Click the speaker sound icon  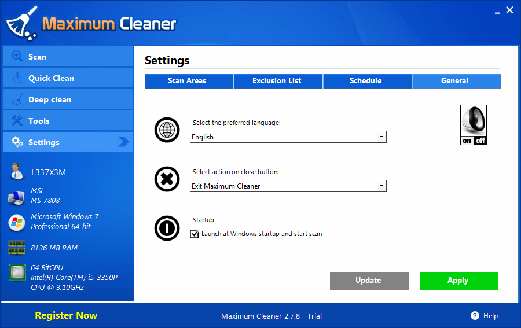click(473, 121)
